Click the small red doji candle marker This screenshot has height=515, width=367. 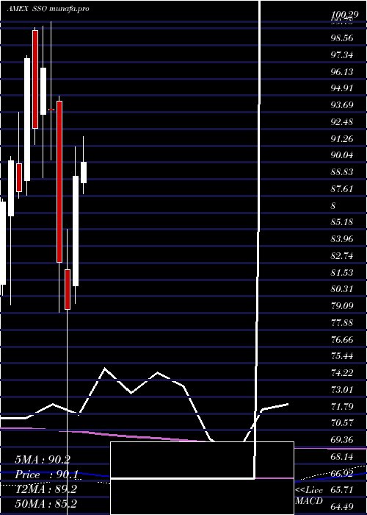51,110
